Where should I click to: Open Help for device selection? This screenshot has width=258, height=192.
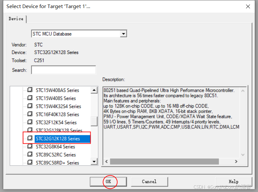233,182
